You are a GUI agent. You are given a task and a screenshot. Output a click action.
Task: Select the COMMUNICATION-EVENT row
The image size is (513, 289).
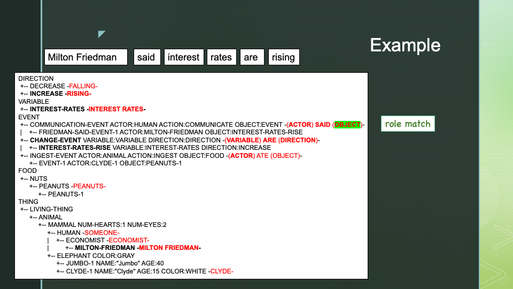click(192, 125)
